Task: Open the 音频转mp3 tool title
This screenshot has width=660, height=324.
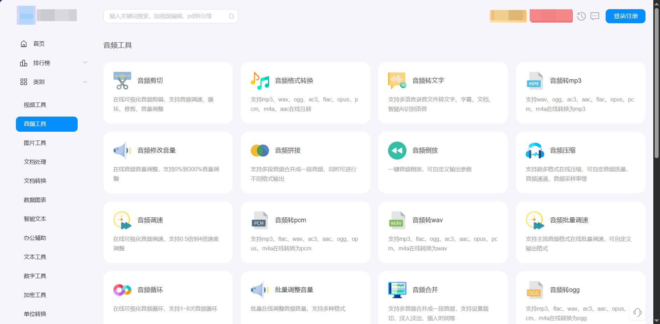Action: [566, 81]
